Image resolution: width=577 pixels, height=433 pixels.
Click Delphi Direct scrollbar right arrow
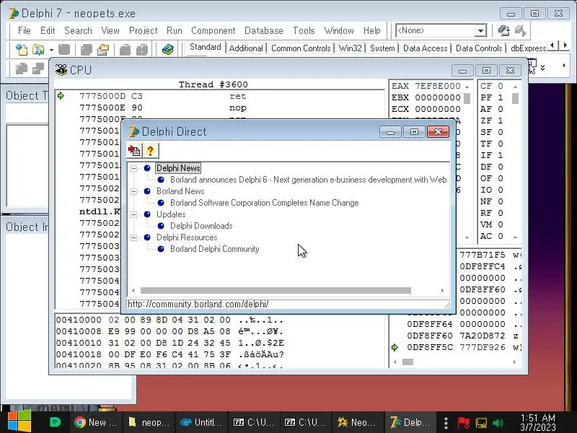point(442,291)
